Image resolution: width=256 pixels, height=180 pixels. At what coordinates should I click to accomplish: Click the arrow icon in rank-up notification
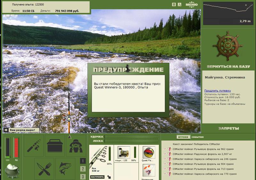6,130
